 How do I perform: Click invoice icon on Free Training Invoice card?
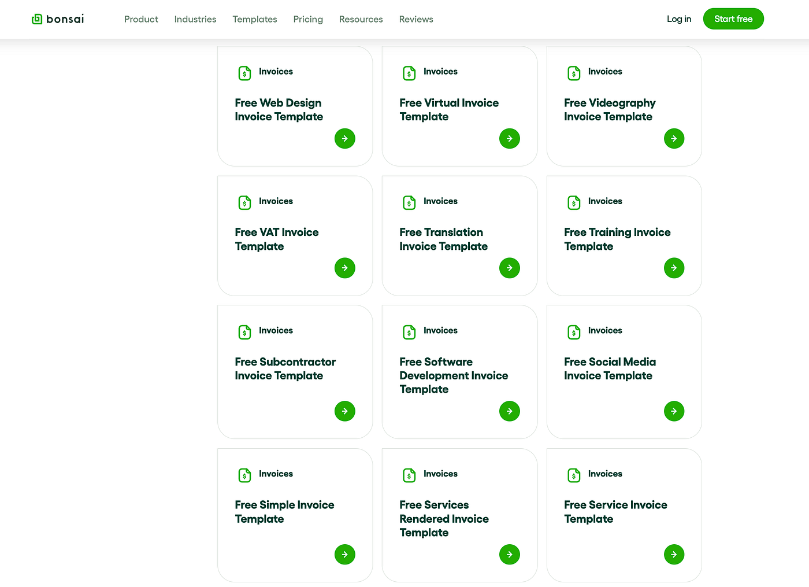click(x=574, y=202)
